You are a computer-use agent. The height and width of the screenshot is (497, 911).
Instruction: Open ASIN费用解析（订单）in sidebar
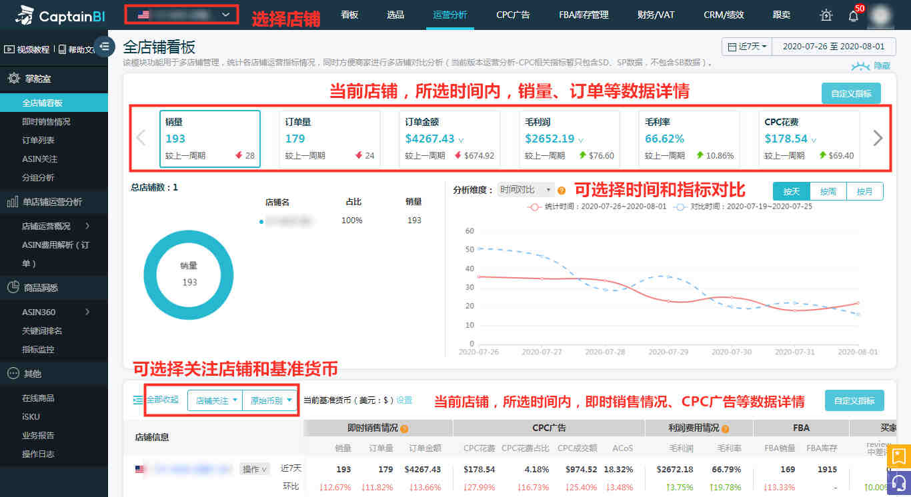click(x=55, y=254)
